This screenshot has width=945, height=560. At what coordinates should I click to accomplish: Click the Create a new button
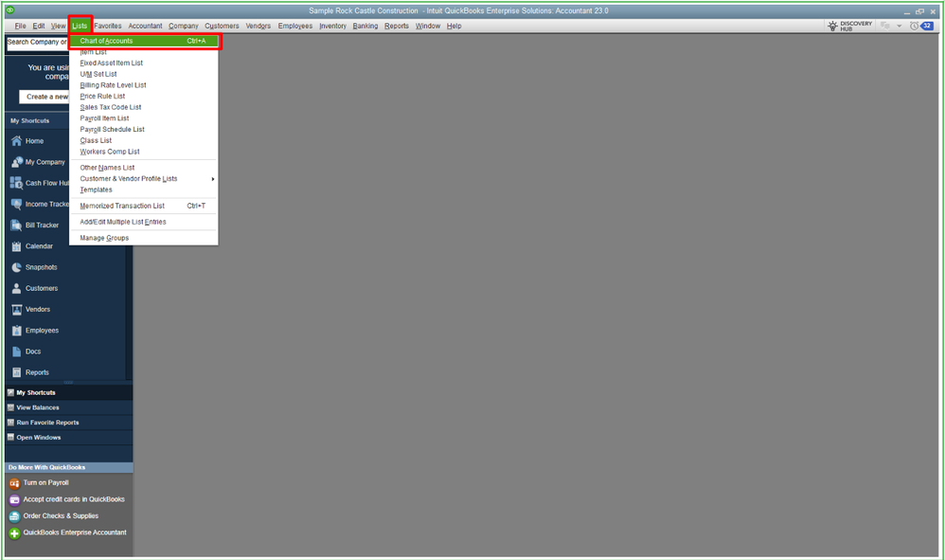[x=44, y=97]
